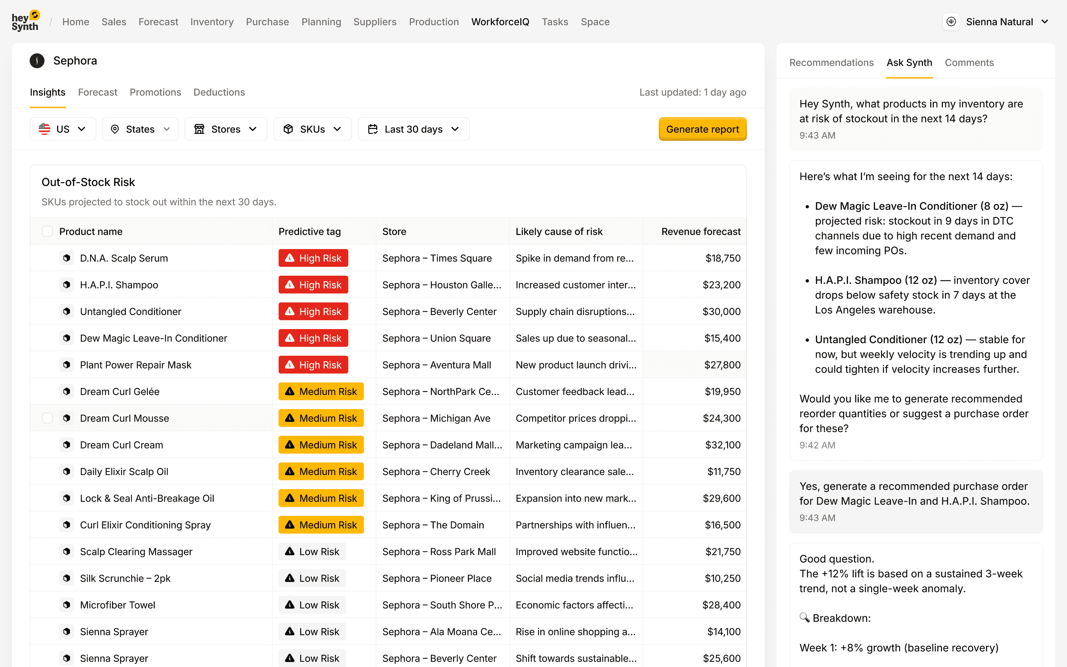Screen dimensions: 1067x667
Task: Go to Inventory in top navigation
Action: (x=212, y=22)
